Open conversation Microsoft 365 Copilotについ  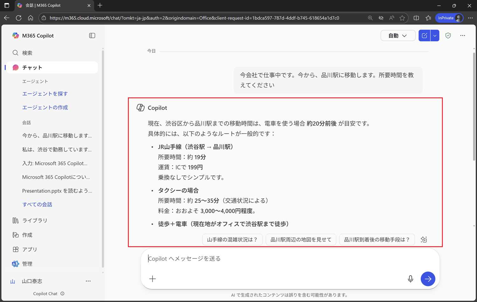56,177
